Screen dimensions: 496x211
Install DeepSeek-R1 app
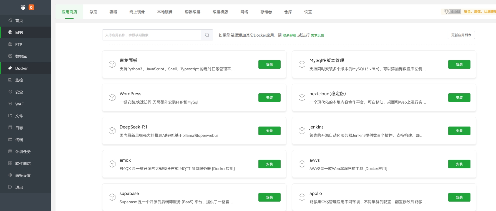[x=270, y=131]
